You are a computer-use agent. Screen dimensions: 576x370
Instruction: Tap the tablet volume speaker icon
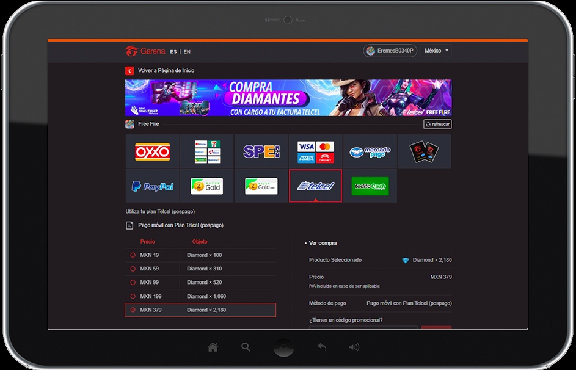click(354, 347)
